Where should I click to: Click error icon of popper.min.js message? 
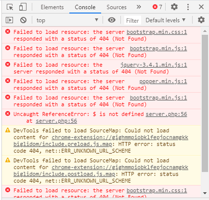(8, 81)
